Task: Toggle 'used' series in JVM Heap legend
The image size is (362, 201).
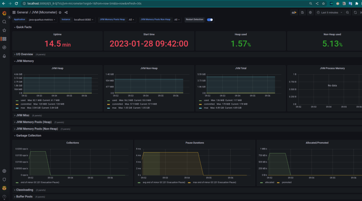Action: 23,100
